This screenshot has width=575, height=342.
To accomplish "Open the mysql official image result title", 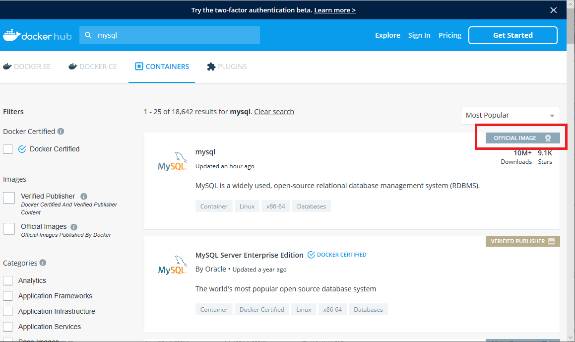I will tap(205, 152).
